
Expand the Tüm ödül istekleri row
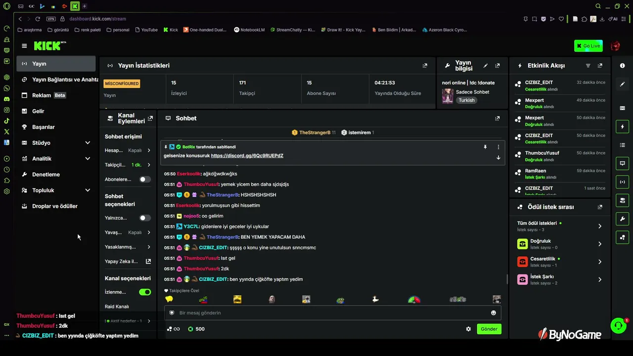pos(559,226)
